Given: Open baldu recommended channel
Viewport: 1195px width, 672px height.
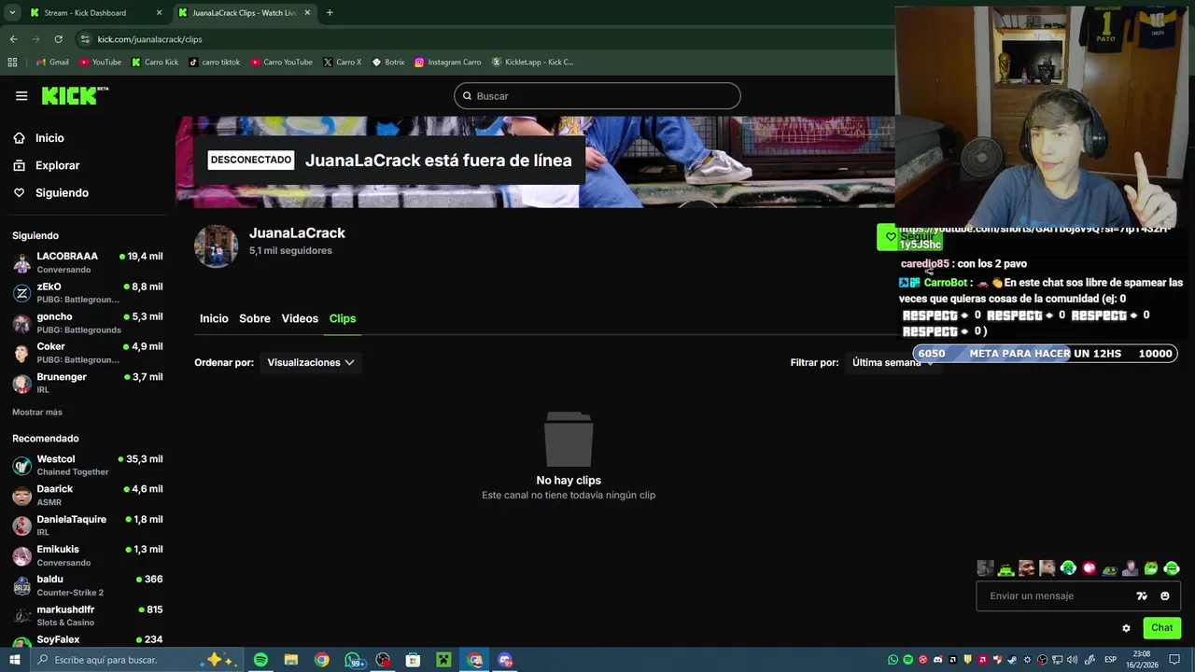Looking at the screenshot, I should tap(88, 585).
